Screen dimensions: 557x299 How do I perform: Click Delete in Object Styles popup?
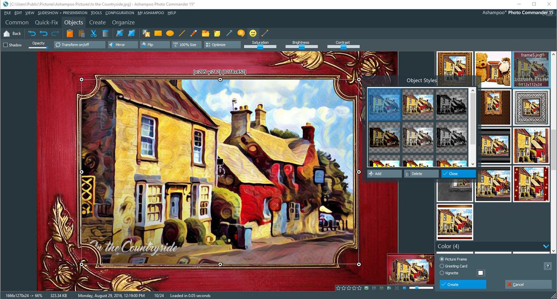pos(421,173)
